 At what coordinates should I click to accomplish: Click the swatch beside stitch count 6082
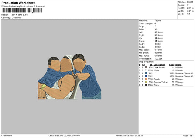tap(146, 76)
